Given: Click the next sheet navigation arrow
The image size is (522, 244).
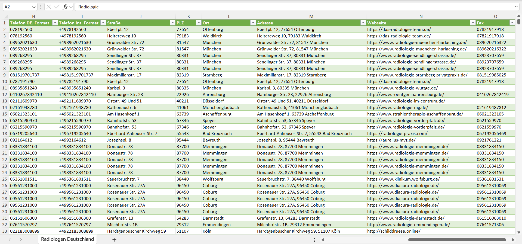Looking at the screenshot, I should pyautogui.click(x=21, y=240).
